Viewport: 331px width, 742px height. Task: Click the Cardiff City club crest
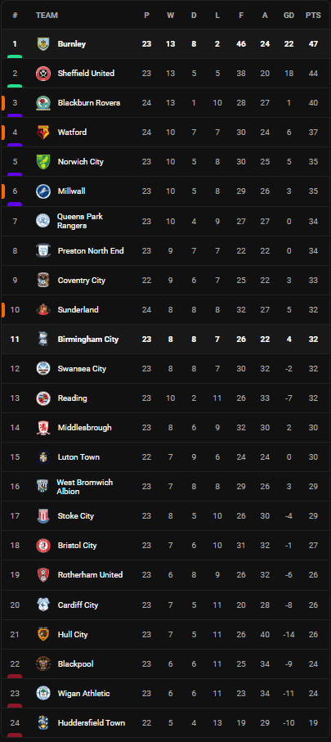coord(43,605)
